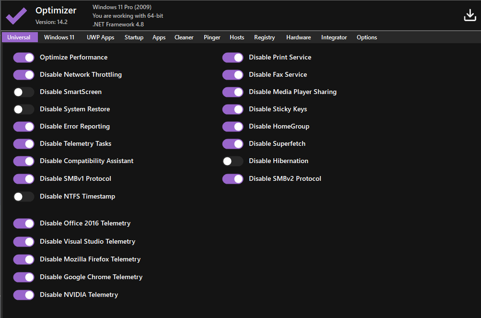
Task: Toggle Optimize Performance switch
Action: [x=23, y=58]
